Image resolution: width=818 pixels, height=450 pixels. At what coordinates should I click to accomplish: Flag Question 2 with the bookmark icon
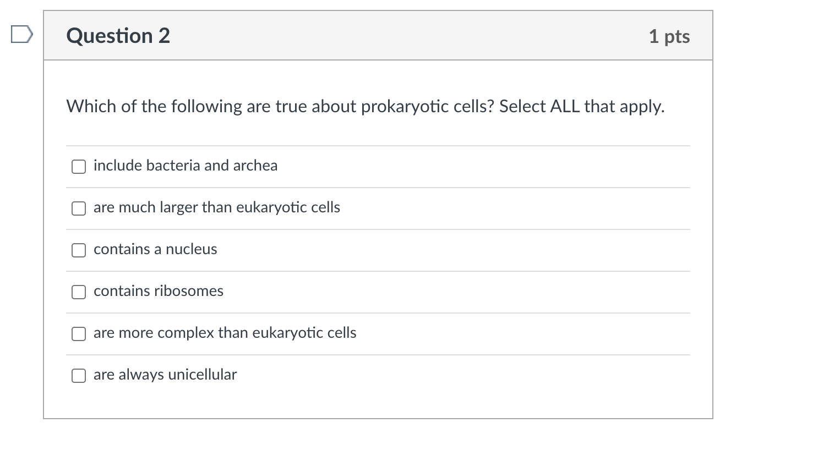(x=21, y=36)
